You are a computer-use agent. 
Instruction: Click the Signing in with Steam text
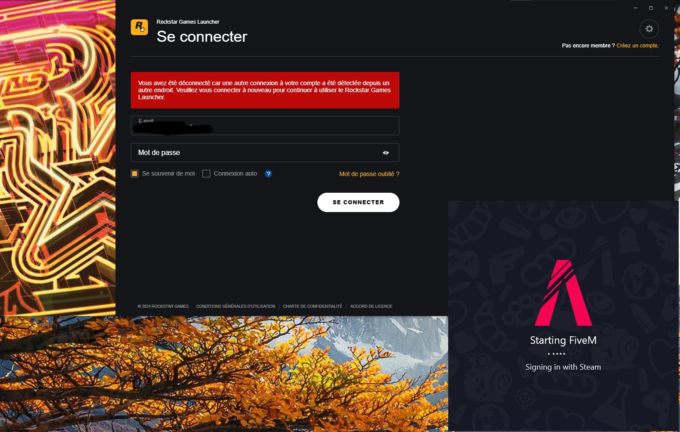tap(563, 367)
